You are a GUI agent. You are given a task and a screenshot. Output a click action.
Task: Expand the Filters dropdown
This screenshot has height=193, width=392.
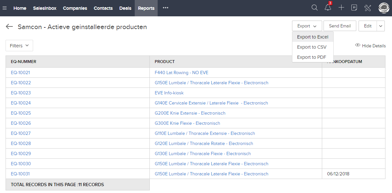click(x=19, y=46)
